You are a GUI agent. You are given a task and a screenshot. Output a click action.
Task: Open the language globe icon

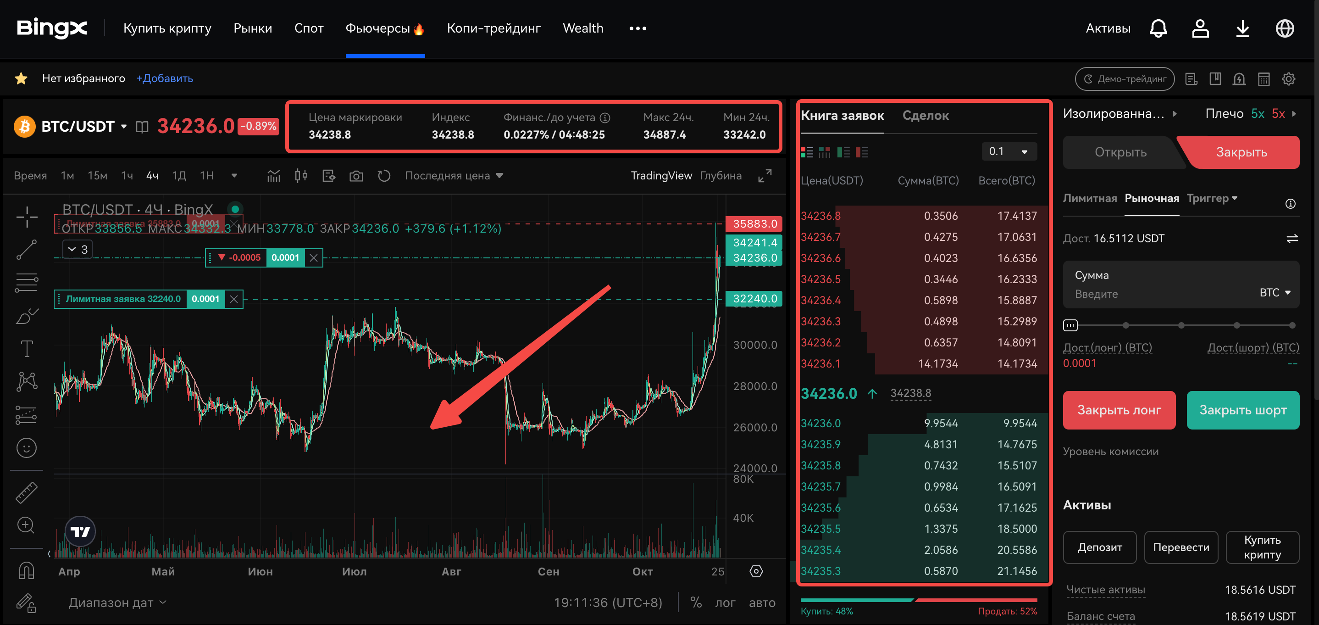click(x=1285, y=29)
